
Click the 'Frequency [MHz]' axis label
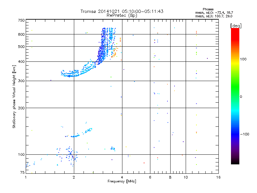[122, 181]
